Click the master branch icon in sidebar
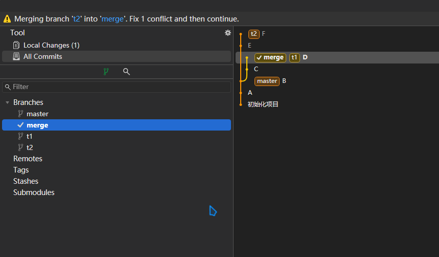 tap(20, 114)
